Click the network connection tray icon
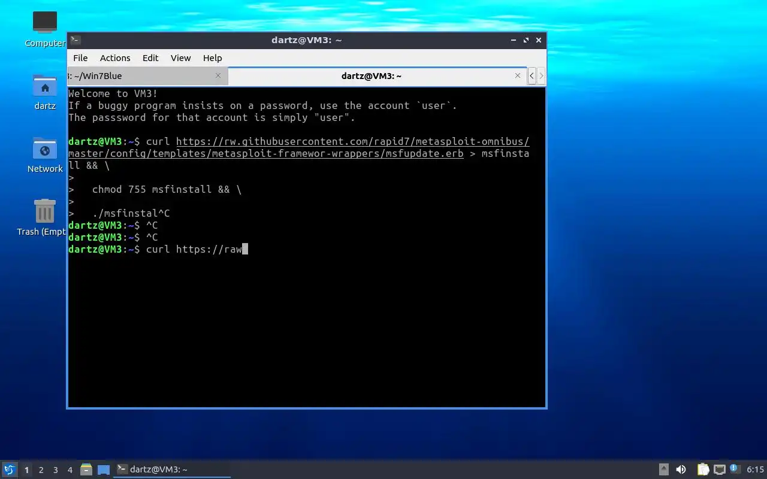The height and width of the screenshot is (479, 767). pyautogui.click(x=720, y=469)
